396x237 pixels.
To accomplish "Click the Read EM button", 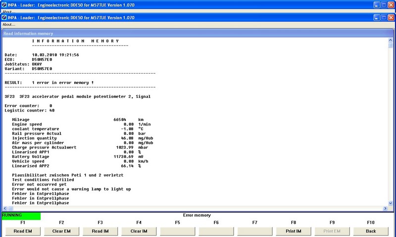I will coord(23,231).
